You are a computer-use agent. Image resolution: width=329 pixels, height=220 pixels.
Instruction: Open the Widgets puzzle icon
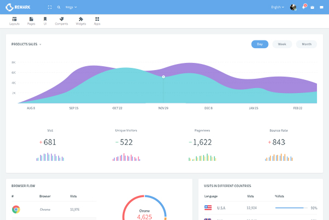coord(81,19)
